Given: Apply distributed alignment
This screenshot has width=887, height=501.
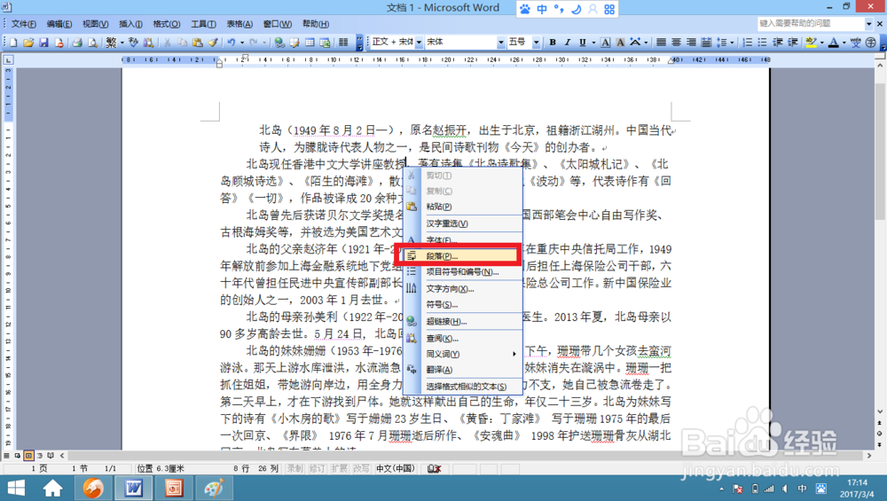Looking at the screenshot, I should (x=706, y=43).
